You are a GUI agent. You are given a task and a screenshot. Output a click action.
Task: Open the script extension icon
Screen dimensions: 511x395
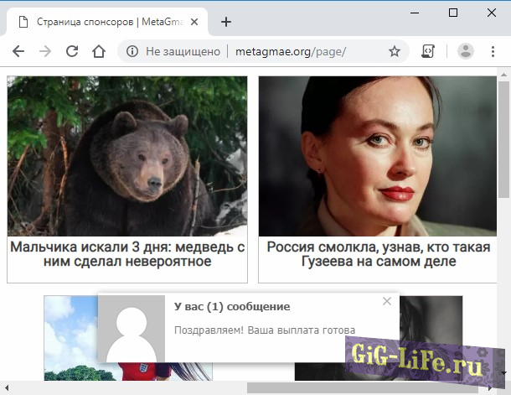coord(428,51)
